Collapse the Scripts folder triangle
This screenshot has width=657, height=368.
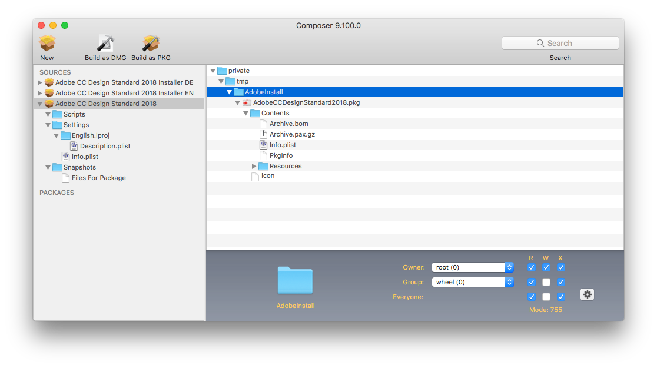coord(48,114)
